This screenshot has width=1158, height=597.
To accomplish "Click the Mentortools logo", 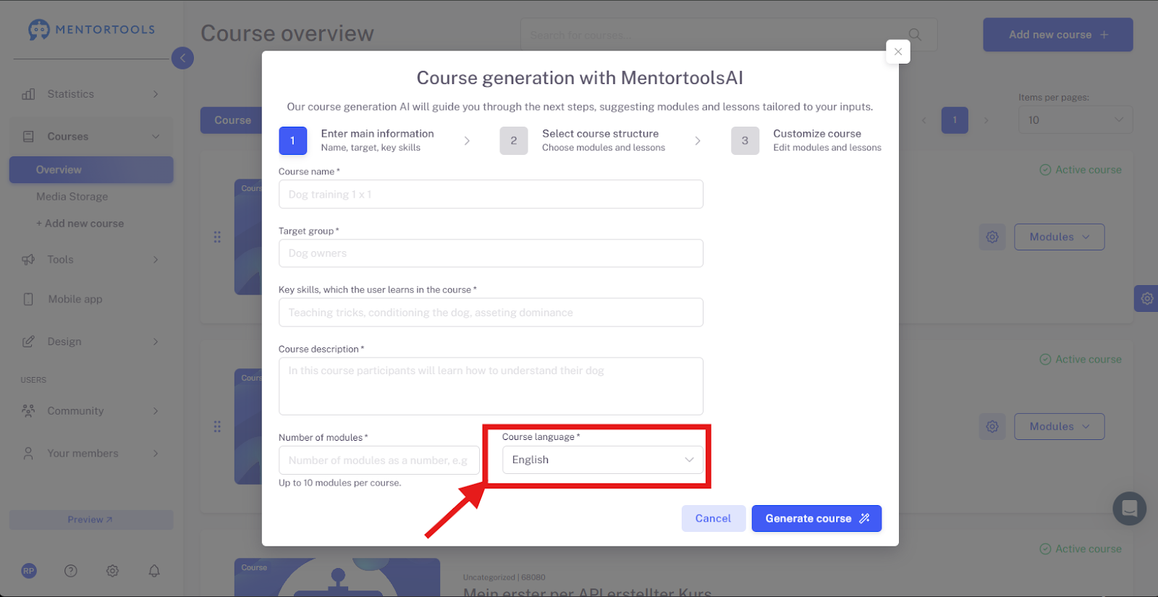I will [92, 30].
